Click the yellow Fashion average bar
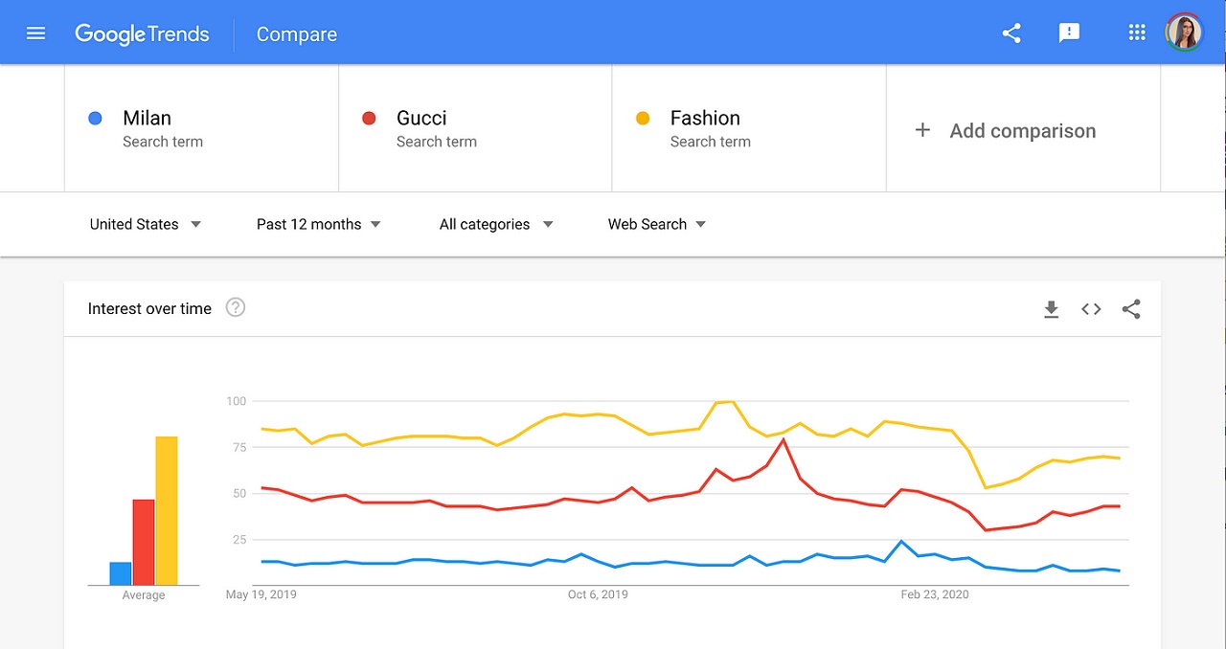Viewport: 1226px width, 649px height. click(x=167, y=510)
